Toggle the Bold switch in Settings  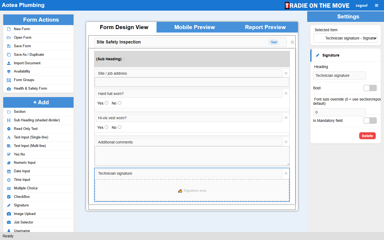point(370,88)
